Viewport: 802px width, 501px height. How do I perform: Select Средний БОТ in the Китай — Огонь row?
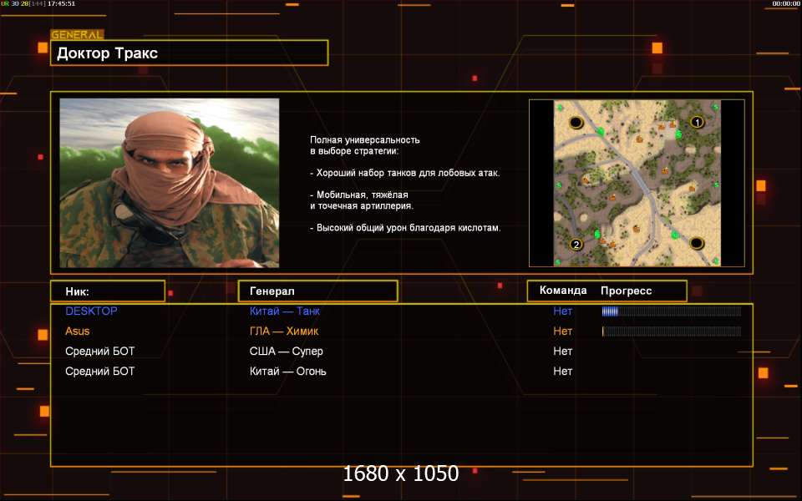pyautogui.click(x=99, y=371)
